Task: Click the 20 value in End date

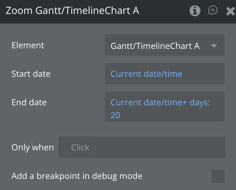Action: pos(116,115)
